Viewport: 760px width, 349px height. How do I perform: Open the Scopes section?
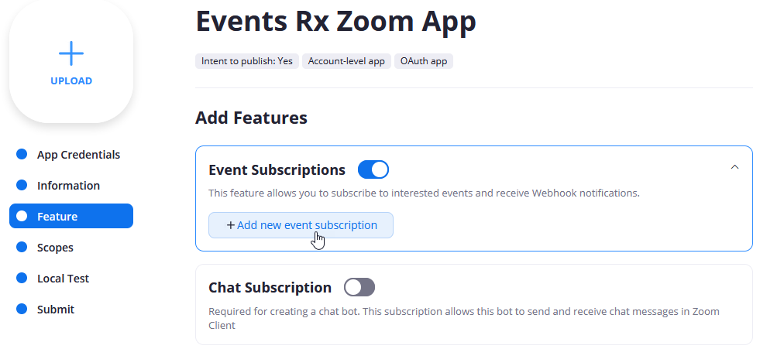pos(55,248)
